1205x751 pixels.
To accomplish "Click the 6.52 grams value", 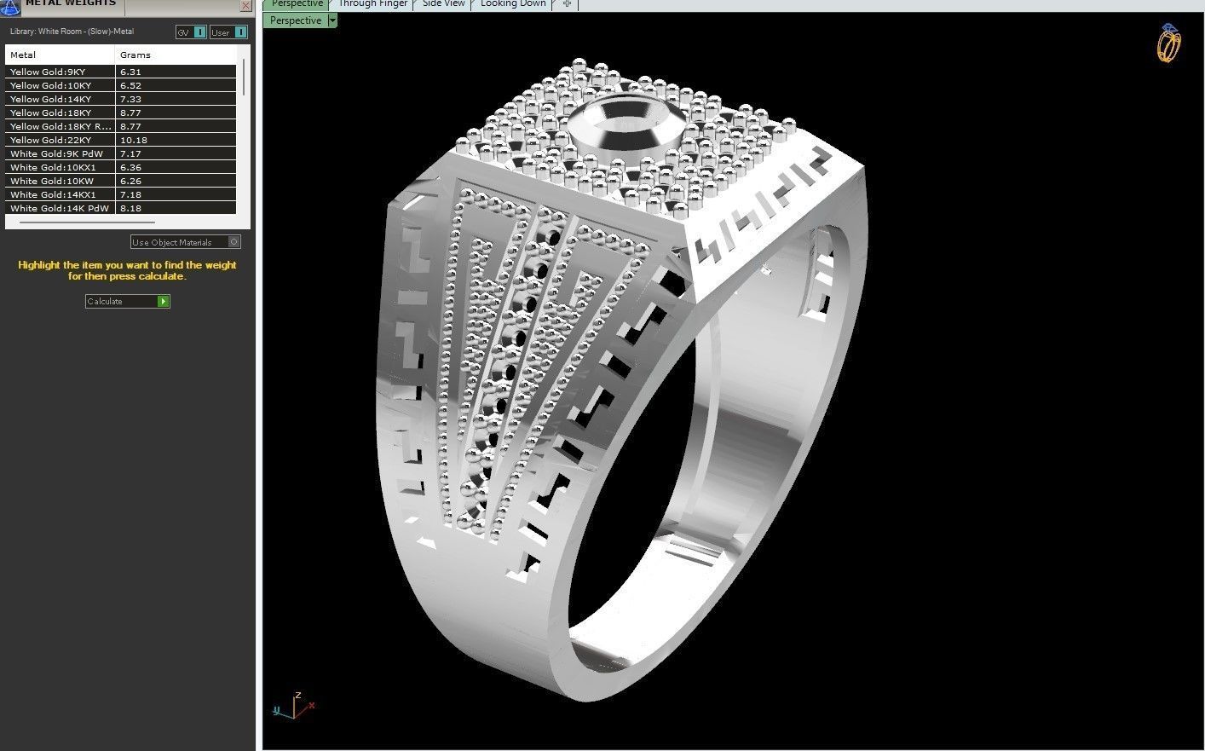I will pos(130,86).
